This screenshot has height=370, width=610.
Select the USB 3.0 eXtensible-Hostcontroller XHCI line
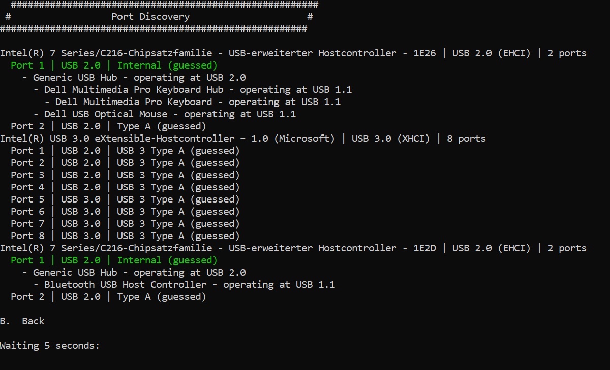242,139
